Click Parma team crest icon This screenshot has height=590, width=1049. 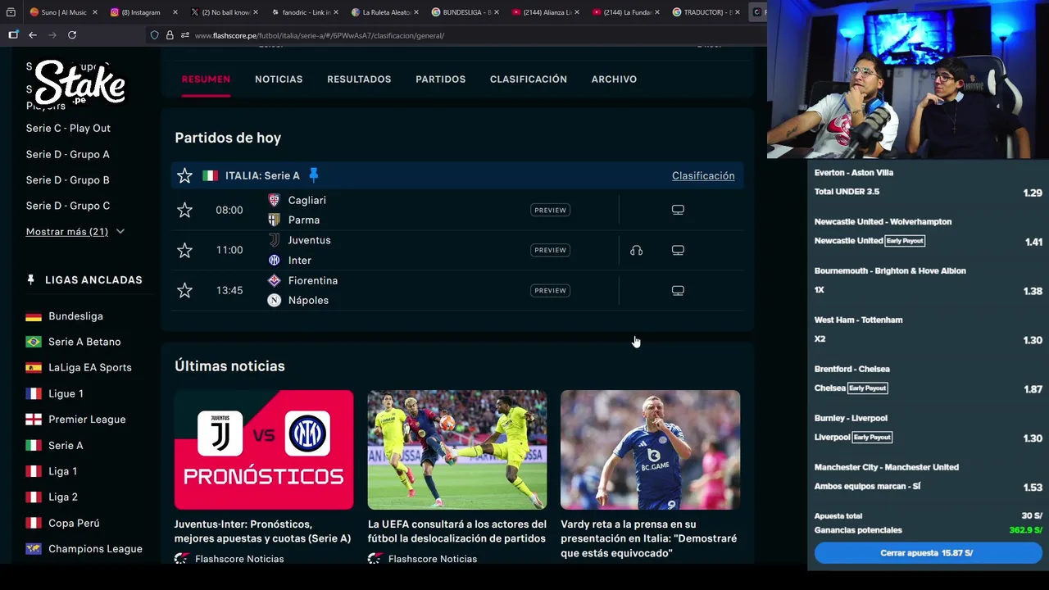(x=274, y=220)
